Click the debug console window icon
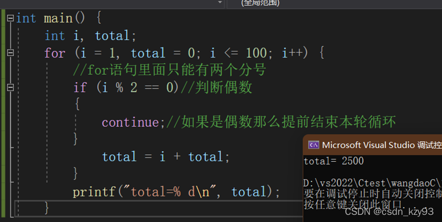The width and height of the screenshot is (442, 222). click(313, 145)
